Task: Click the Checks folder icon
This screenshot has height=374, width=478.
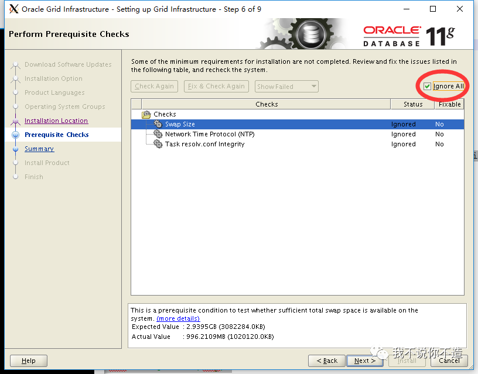Action: tap(146, 115)
